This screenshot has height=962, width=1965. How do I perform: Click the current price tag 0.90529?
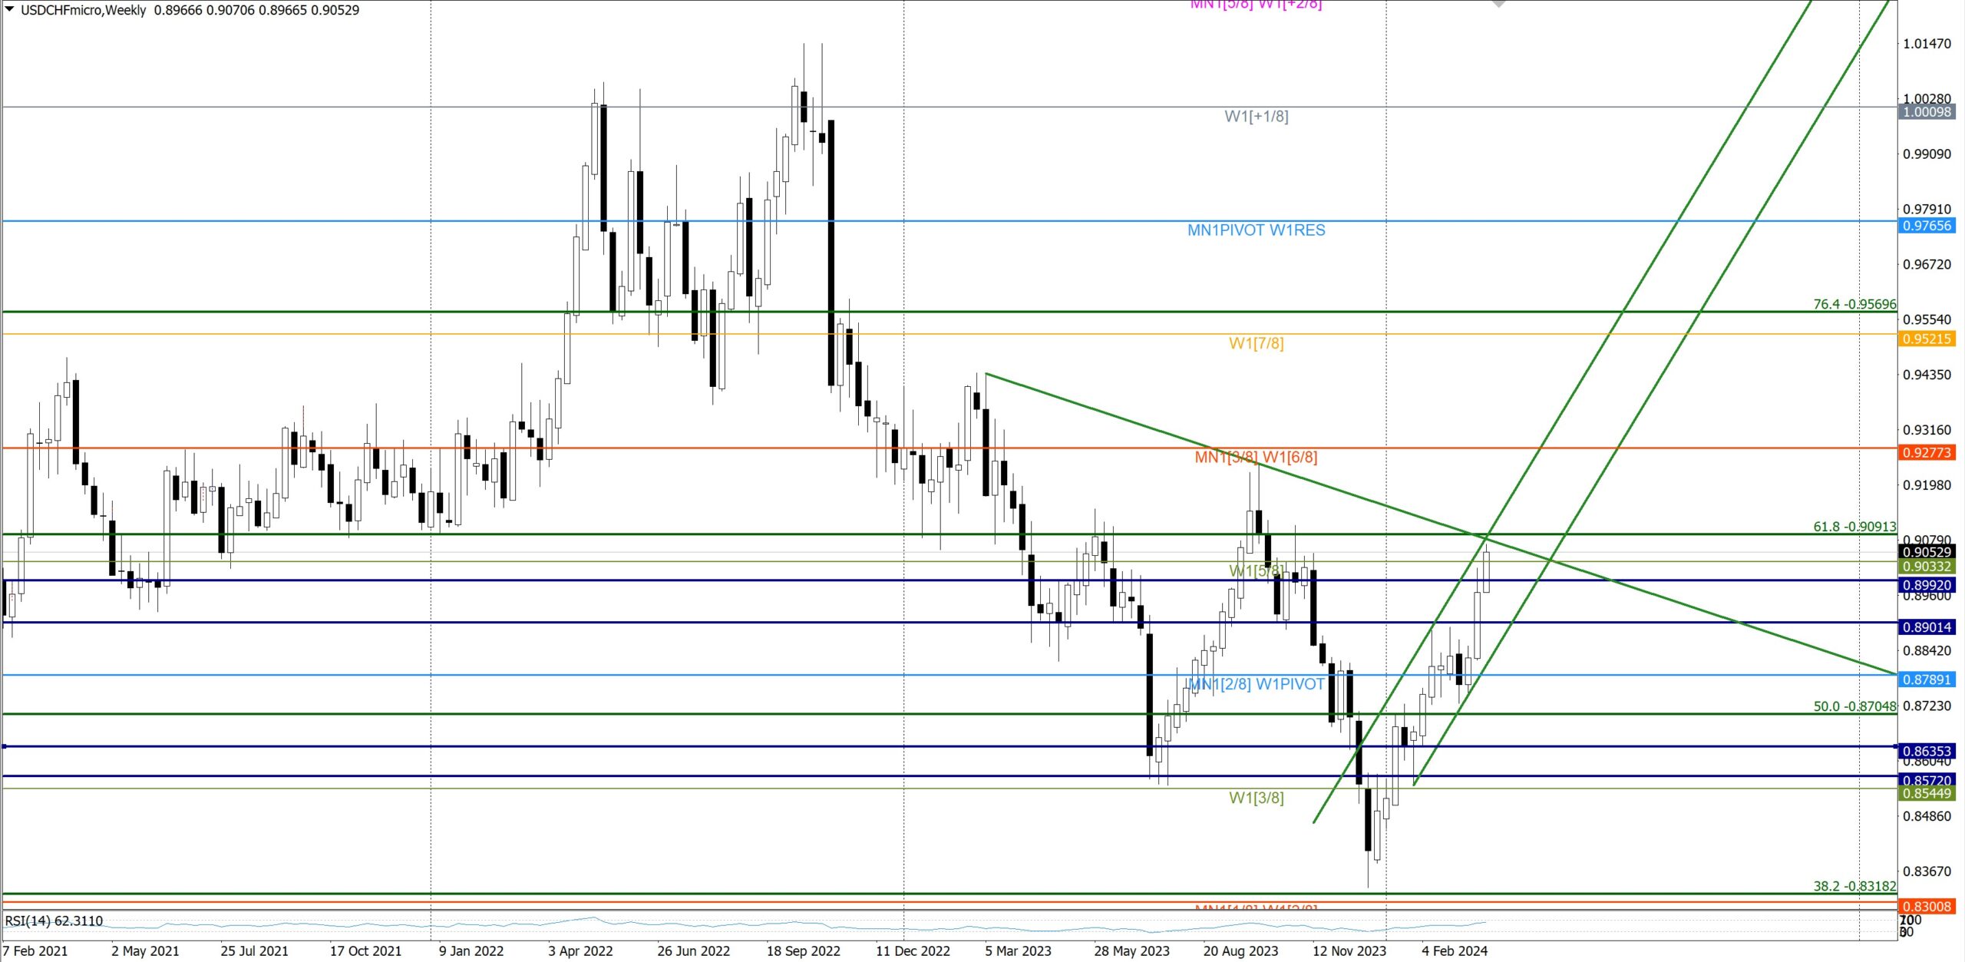1927,552
